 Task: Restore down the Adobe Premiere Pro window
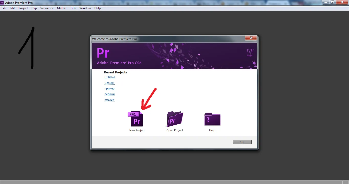[332, 2]
